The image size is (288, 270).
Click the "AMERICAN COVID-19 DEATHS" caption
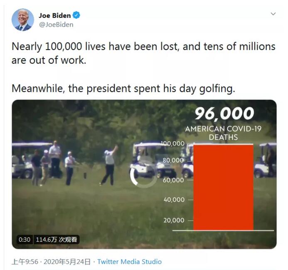coord(224,133)
